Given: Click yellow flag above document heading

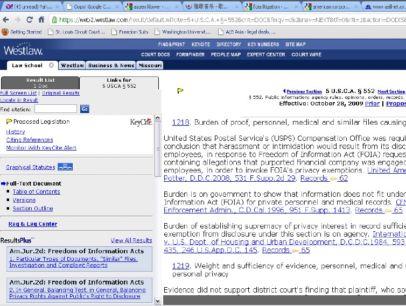Looking at the screenshot, I should click(x=180, y=90).
